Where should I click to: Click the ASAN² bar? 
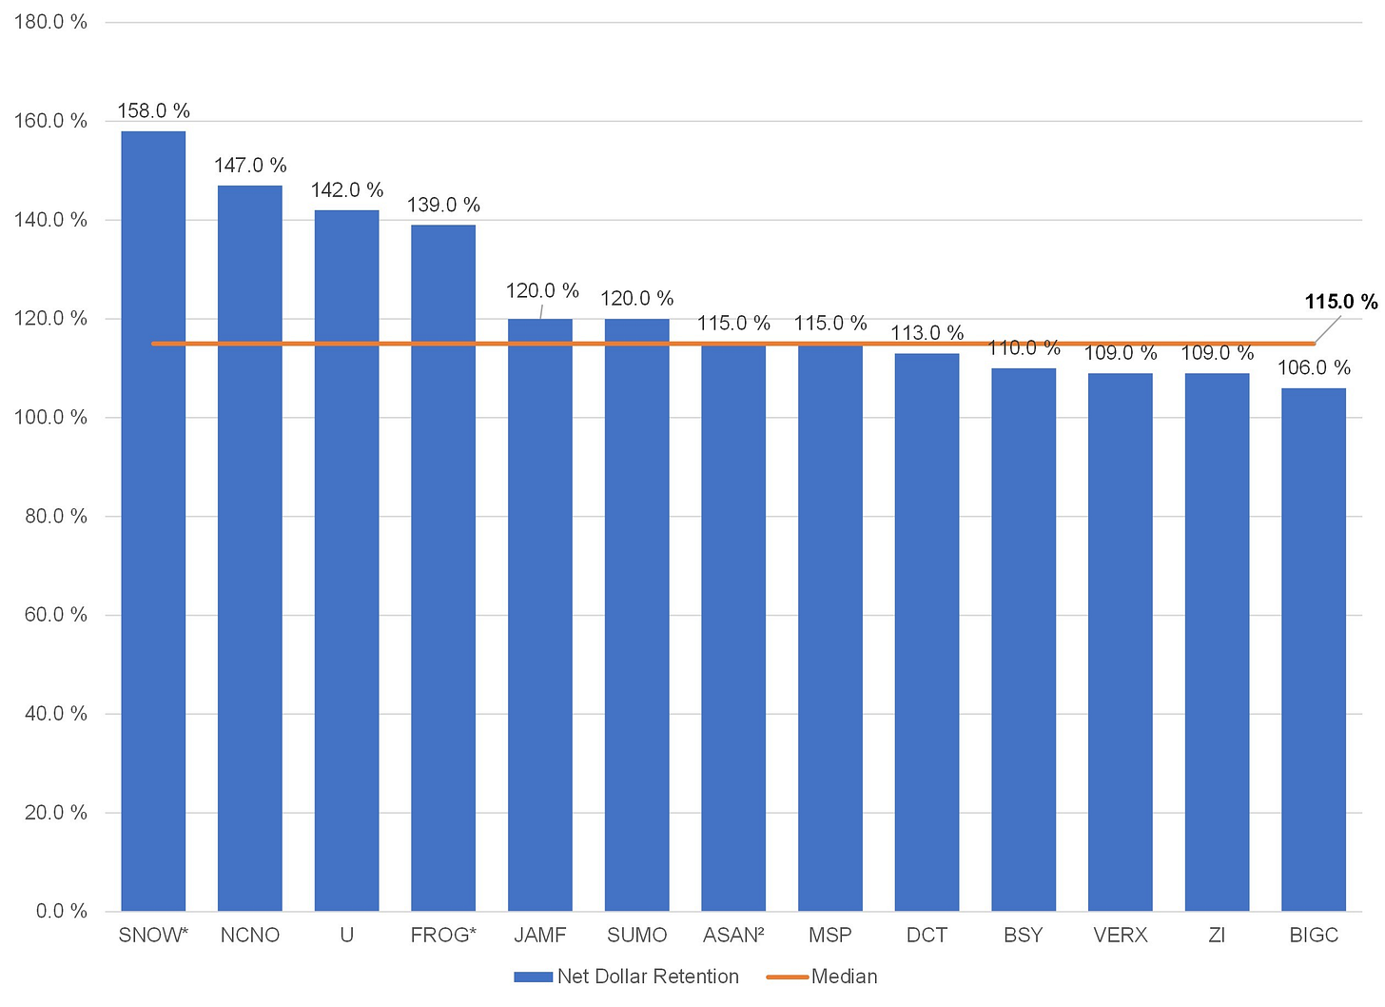point(733,627)
